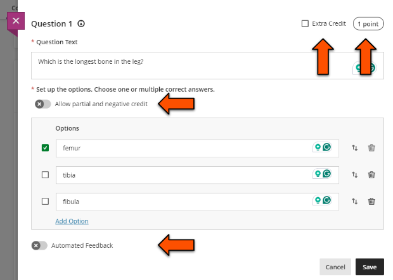Uncheck femur as the correct answer
The height and width of the screenshot is (280, 393).
click(x=45, y=148)
